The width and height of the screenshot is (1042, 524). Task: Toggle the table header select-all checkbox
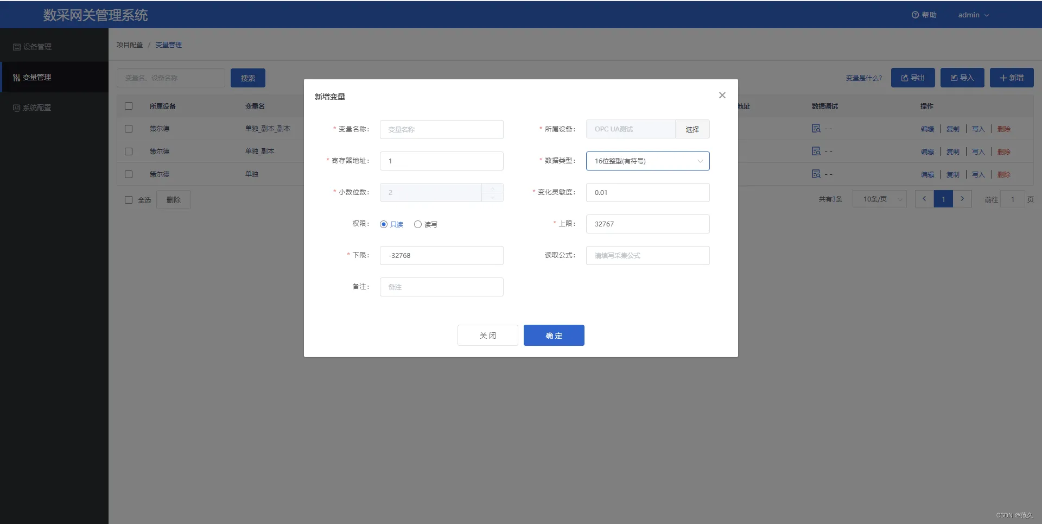pos(129,106)
